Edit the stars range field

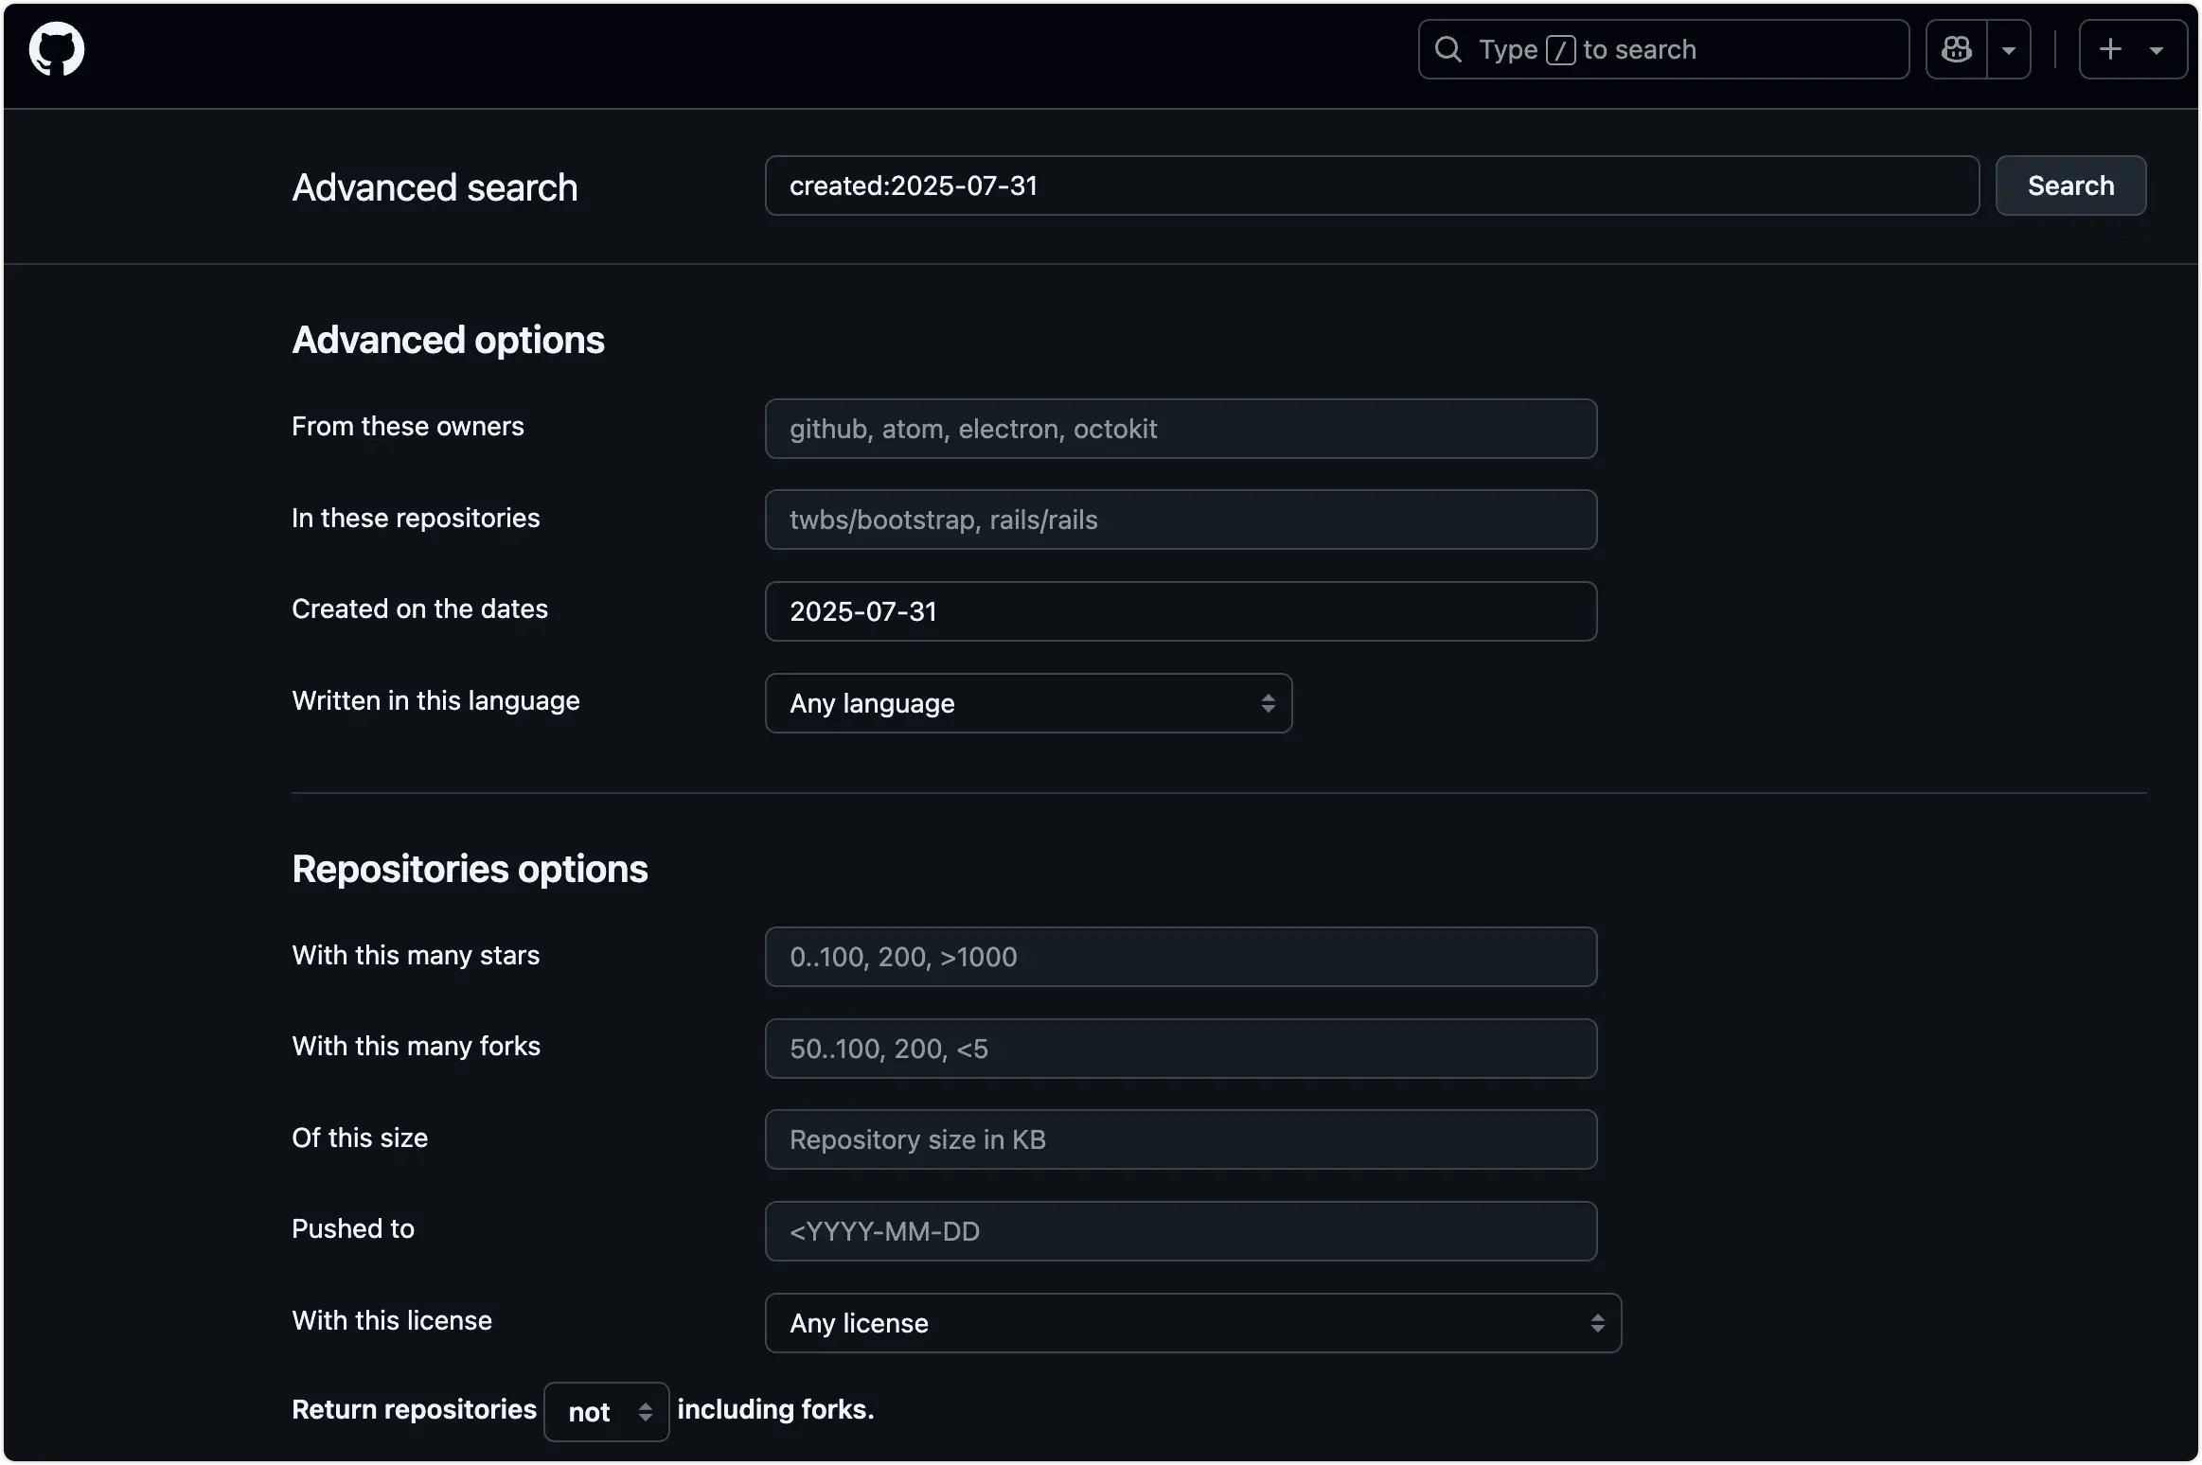tap(1180, 956)
